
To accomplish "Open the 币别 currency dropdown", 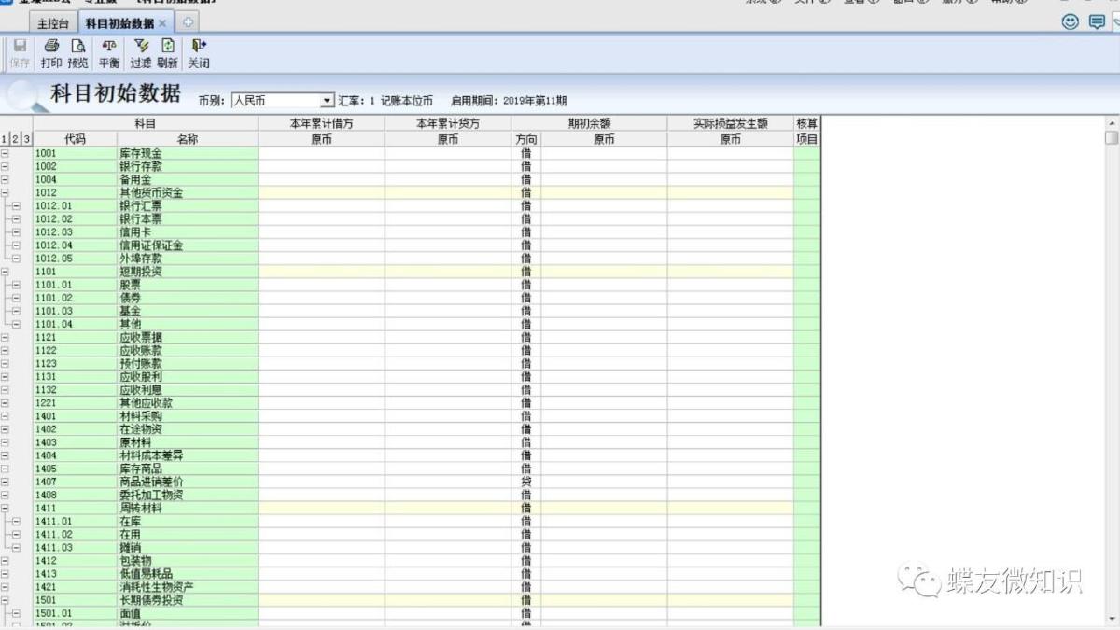I will pos(327,101).
